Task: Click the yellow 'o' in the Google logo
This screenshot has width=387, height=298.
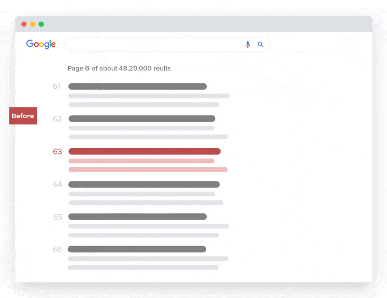Action: click(42, 44)
